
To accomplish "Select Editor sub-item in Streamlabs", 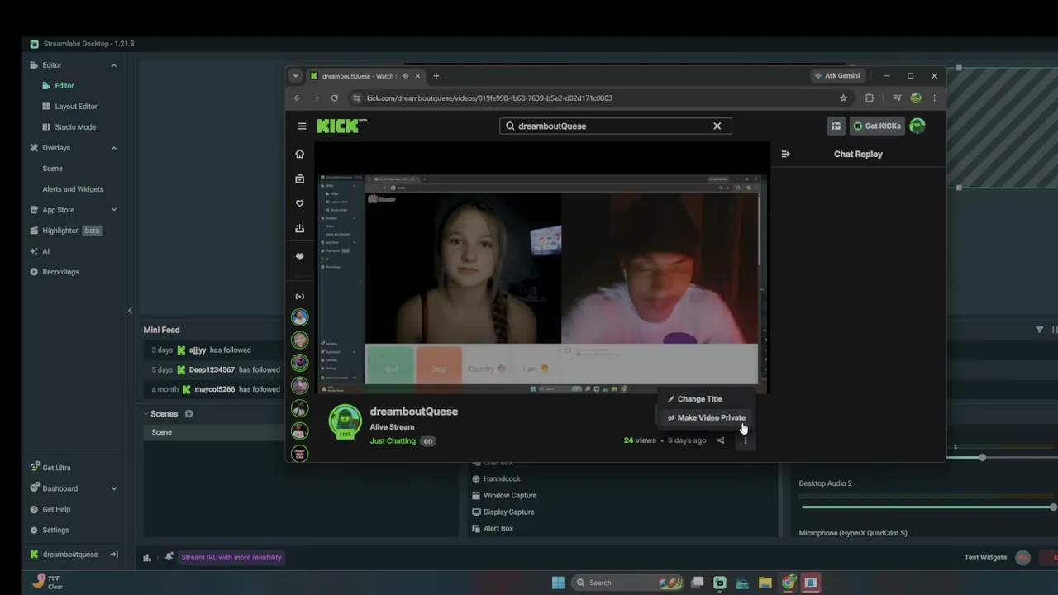I will pos(64,86).
